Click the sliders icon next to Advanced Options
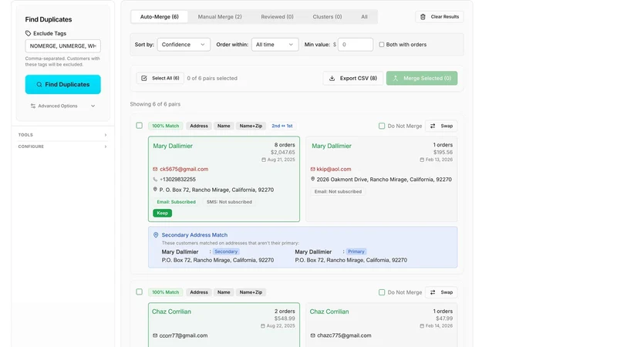The height and width of the screenshot is (347, 617). [33, 106]
